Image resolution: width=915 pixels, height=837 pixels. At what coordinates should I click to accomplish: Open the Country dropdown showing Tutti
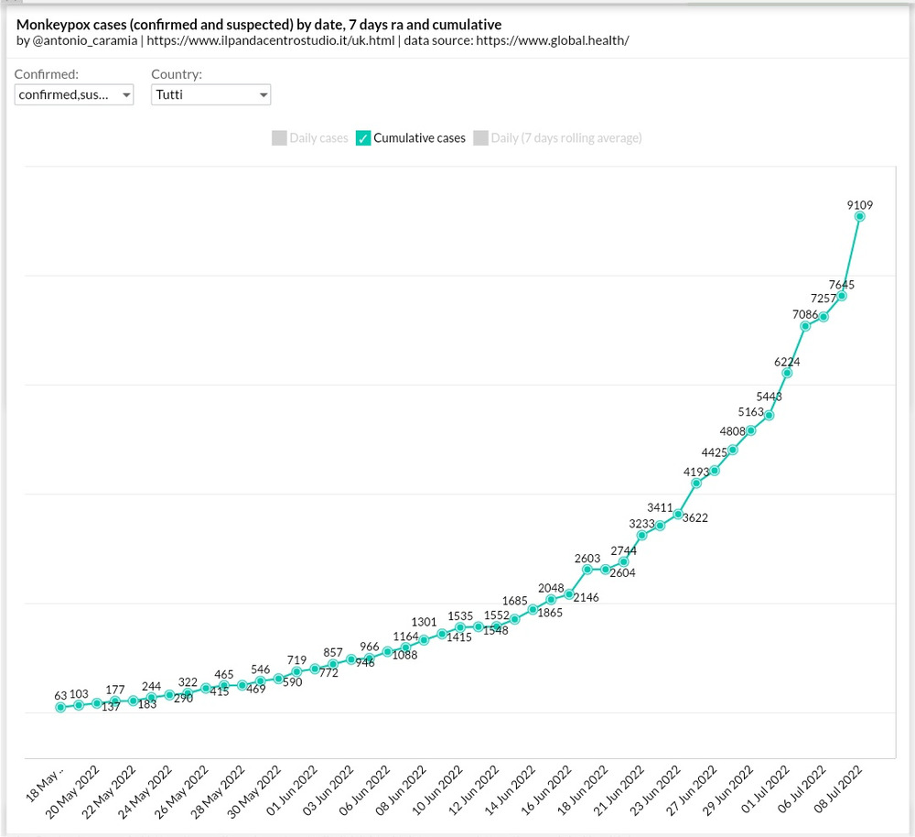click(x=210, y=94)
